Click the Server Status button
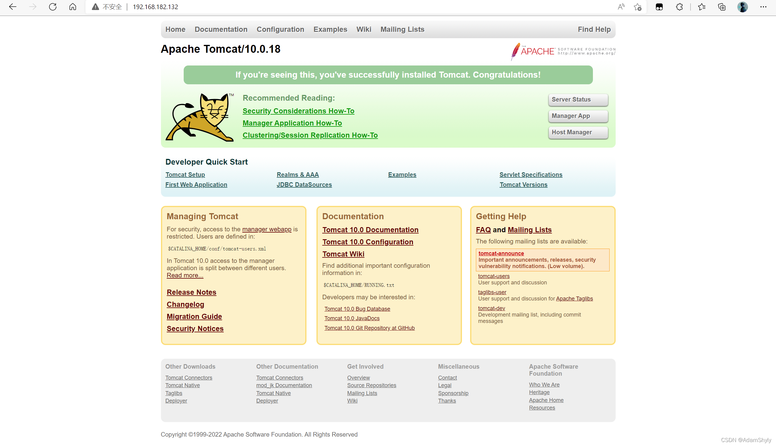 (x=578, y=99)
